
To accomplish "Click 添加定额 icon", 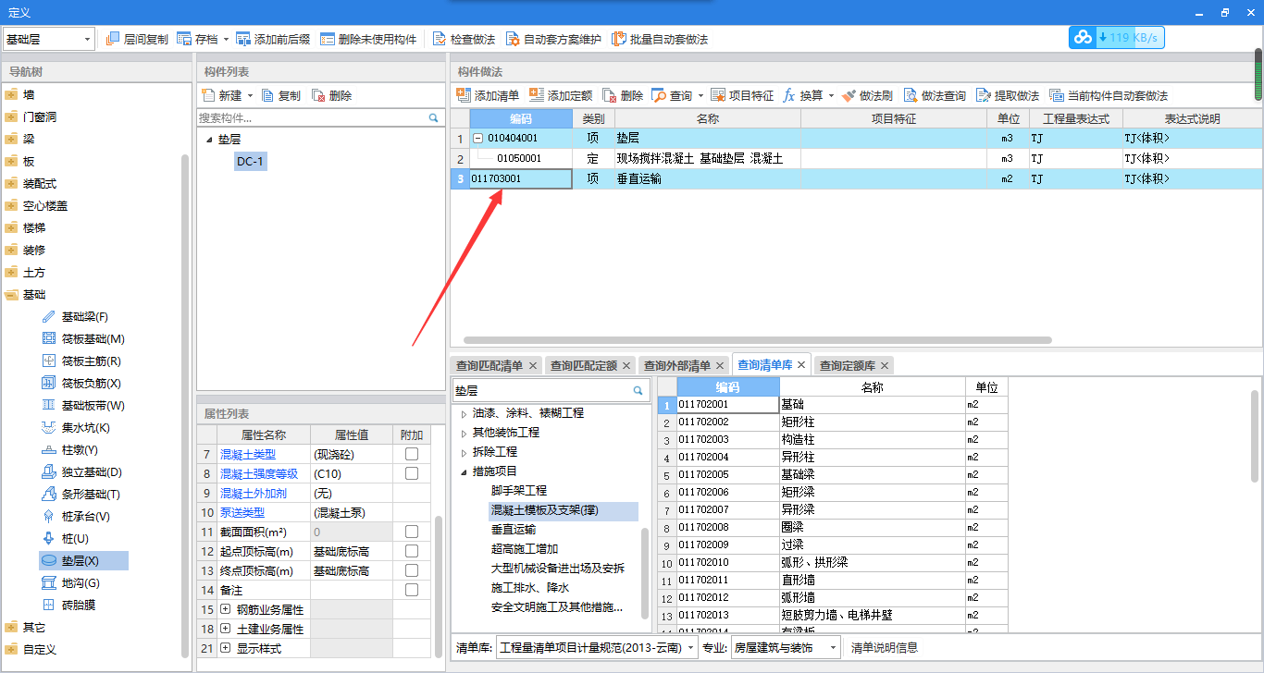I will [537, 95].
